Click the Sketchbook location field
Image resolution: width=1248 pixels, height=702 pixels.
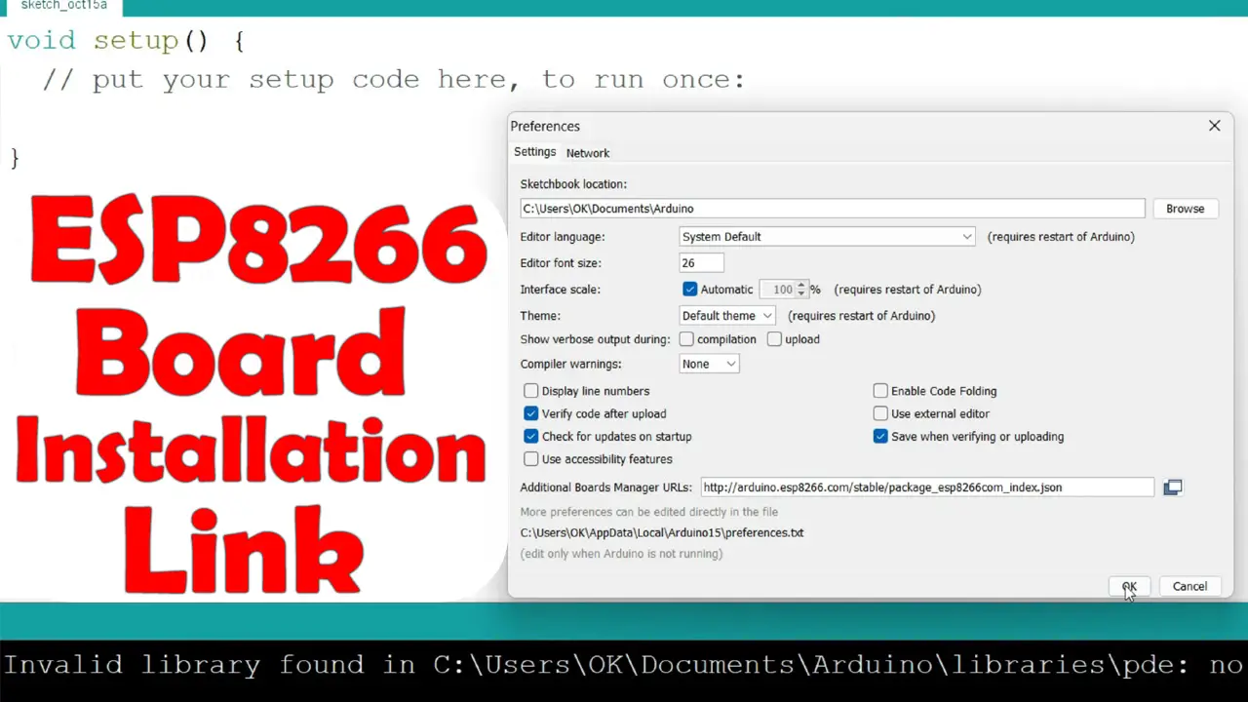point(833,209)
